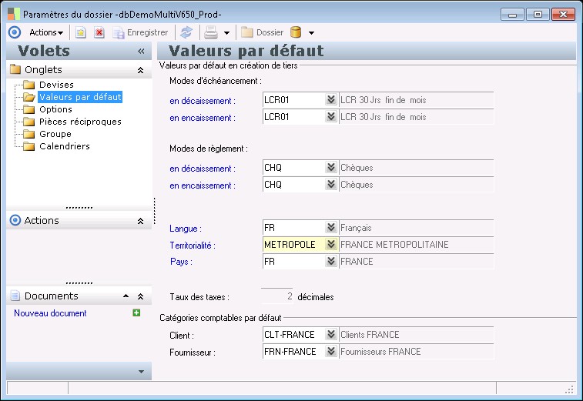The image size is (583, 401).
Task: Open échéancement décaissement LCR01 dropdown
Action: pyautogui.click(x=330, y=99)
